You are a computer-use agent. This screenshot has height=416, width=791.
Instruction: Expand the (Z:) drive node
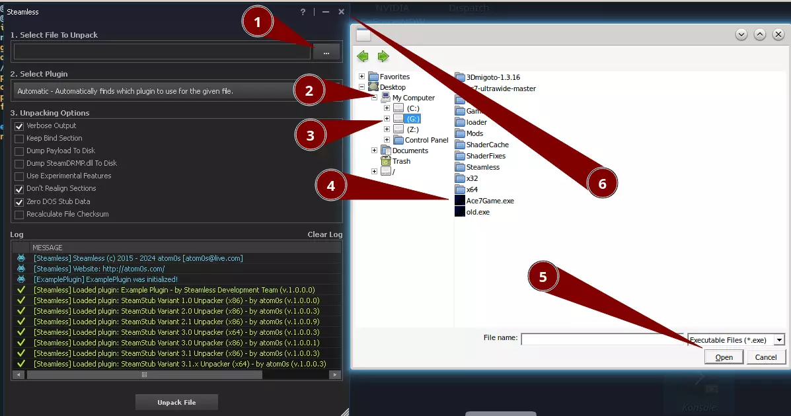coord(387,129)
